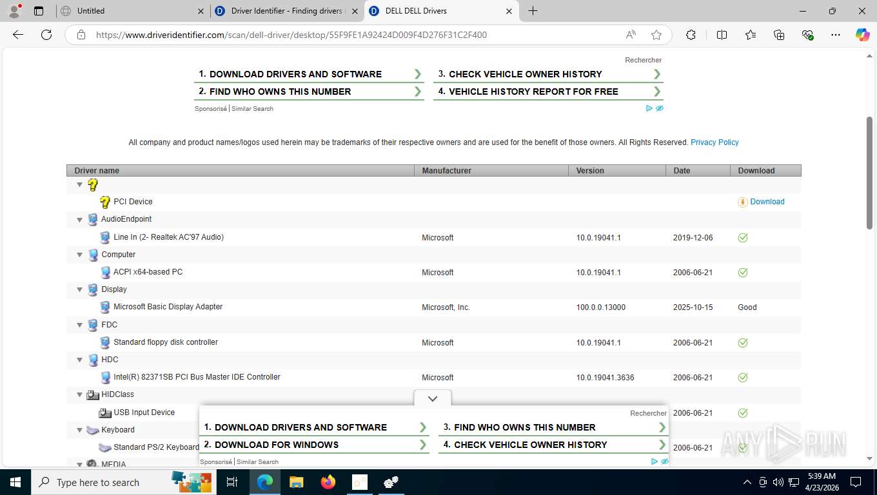Click the Download link for PCI Device

point(767,202)
